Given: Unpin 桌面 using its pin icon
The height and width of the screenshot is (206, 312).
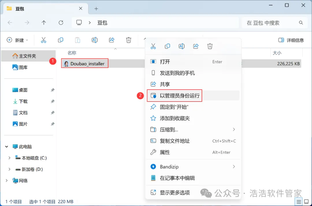Looking at the screenshot, I should coord(53,90).
